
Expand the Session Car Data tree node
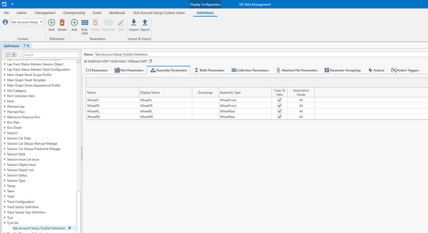coord(5,138)
